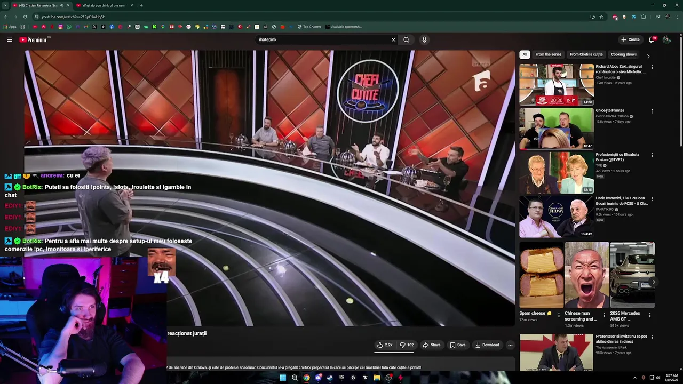Open Spam cheese short thumbnail
The height and width of the screenshot is (384, 683).
(541, 275)
